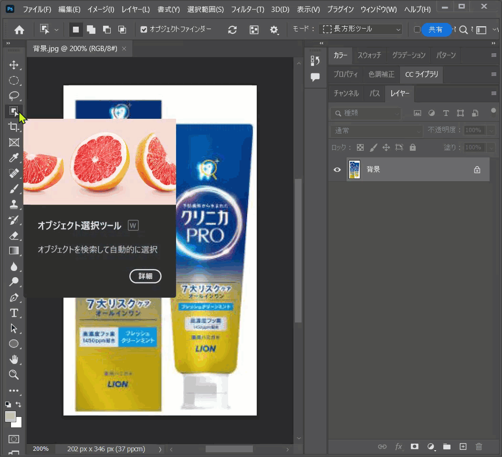Click the Home icon in options bar

point(19,30)
